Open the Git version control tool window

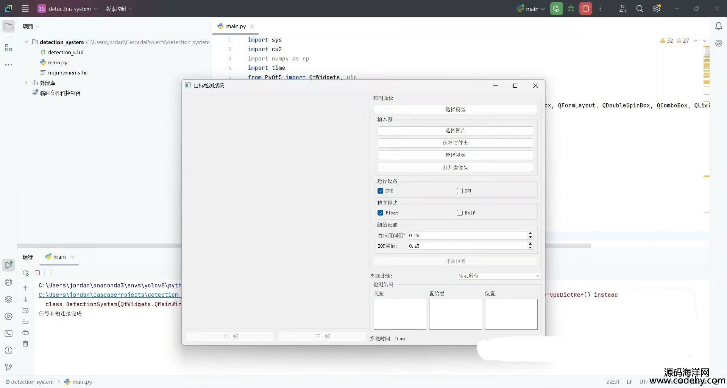[8, 367]
